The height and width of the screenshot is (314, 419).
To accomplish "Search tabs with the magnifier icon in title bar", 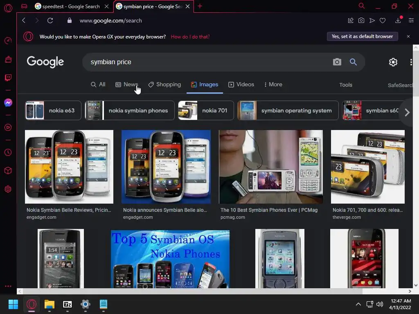I will click(362, 6).
